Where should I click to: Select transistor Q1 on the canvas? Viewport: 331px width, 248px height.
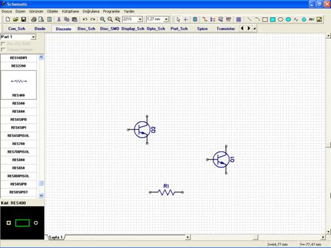tap(221, 159)
